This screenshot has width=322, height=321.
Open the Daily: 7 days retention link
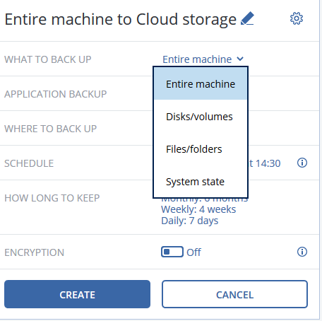point(190,221)
